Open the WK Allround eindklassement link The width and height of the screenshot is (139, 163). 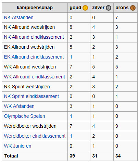coord(35,77)
